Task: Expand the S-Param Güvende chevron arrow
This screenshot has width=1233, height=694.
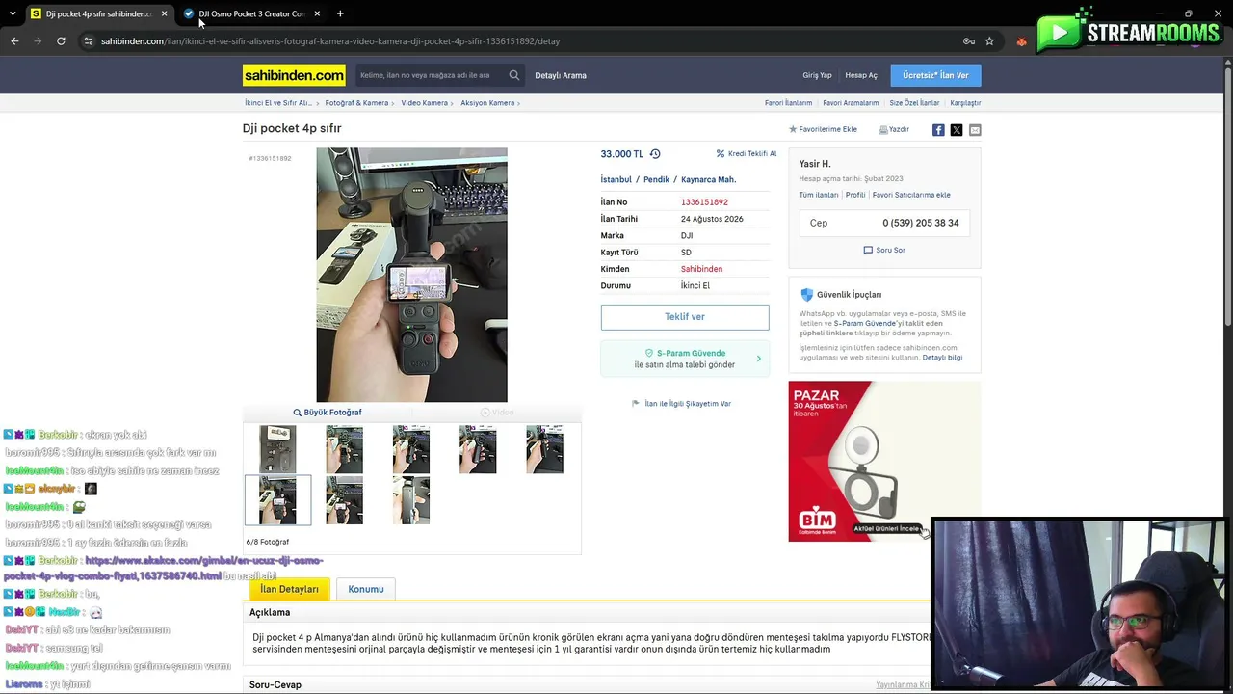Action: pyautogui.click(x=758, y=359)
